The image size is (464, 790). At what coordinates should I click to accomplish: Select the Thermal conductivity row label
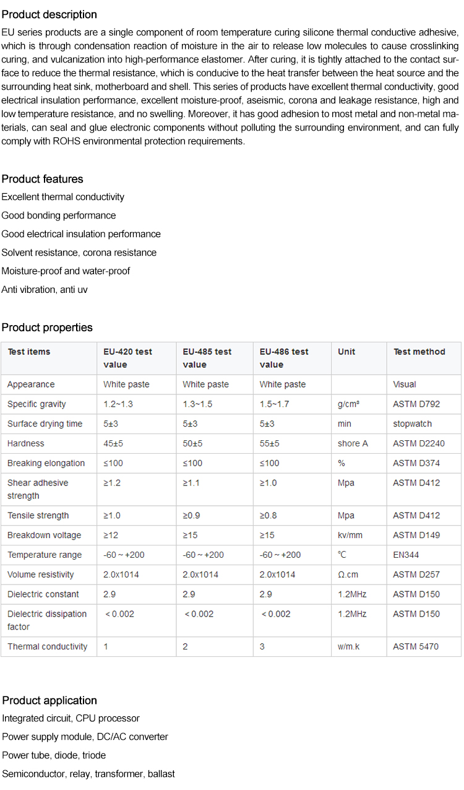pyautogui.click(x=48, y=646)
